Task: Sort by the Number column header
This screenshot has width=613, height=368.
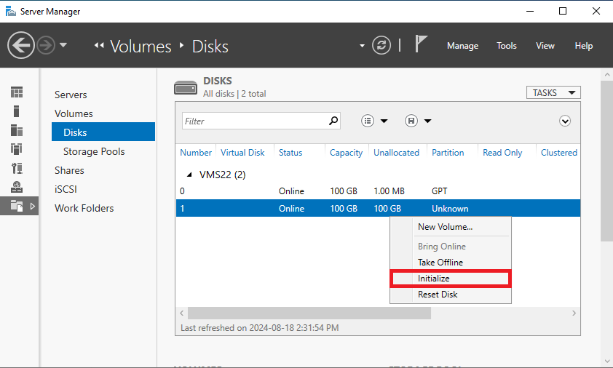Action: tap(195, 153)
